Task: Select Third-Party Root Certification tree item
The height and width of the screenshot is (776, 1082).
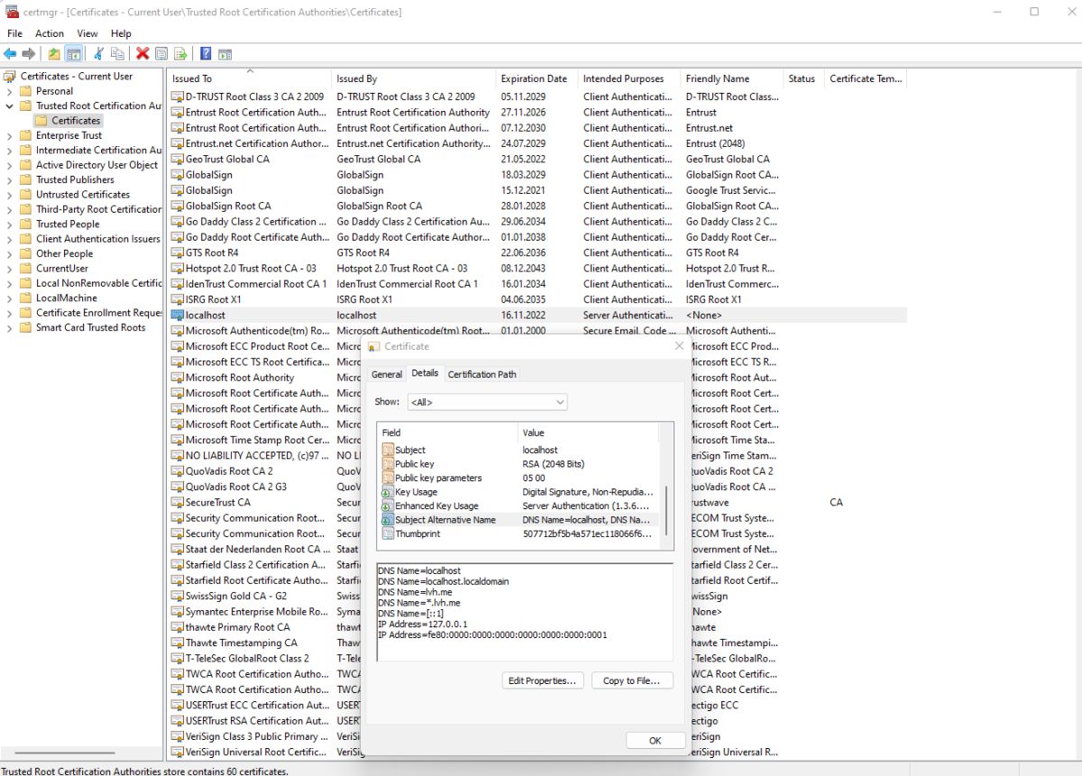Action: point(98,209)
